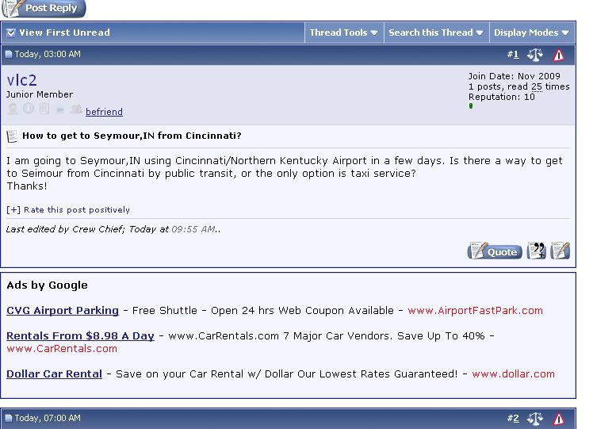Click the Quote button on post #1
This screenshot has height=429, width=593.
click(x=495, y=251)
